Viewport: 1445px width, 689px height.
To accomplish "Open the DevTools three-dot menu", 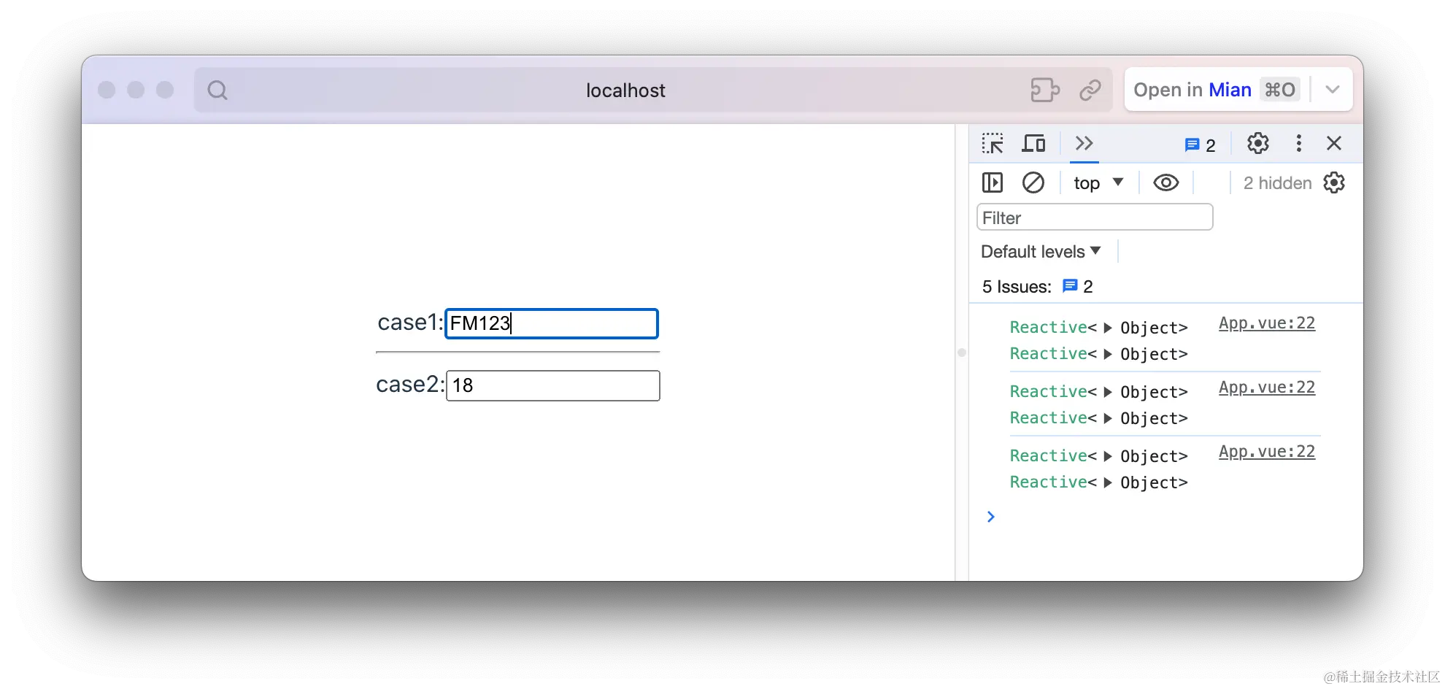I will [1299, 143].
